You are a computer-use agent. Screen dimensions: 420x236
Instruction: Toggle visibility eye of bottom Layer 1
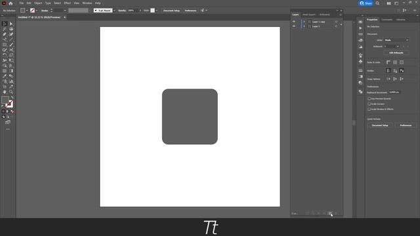(x=294, y=26)
